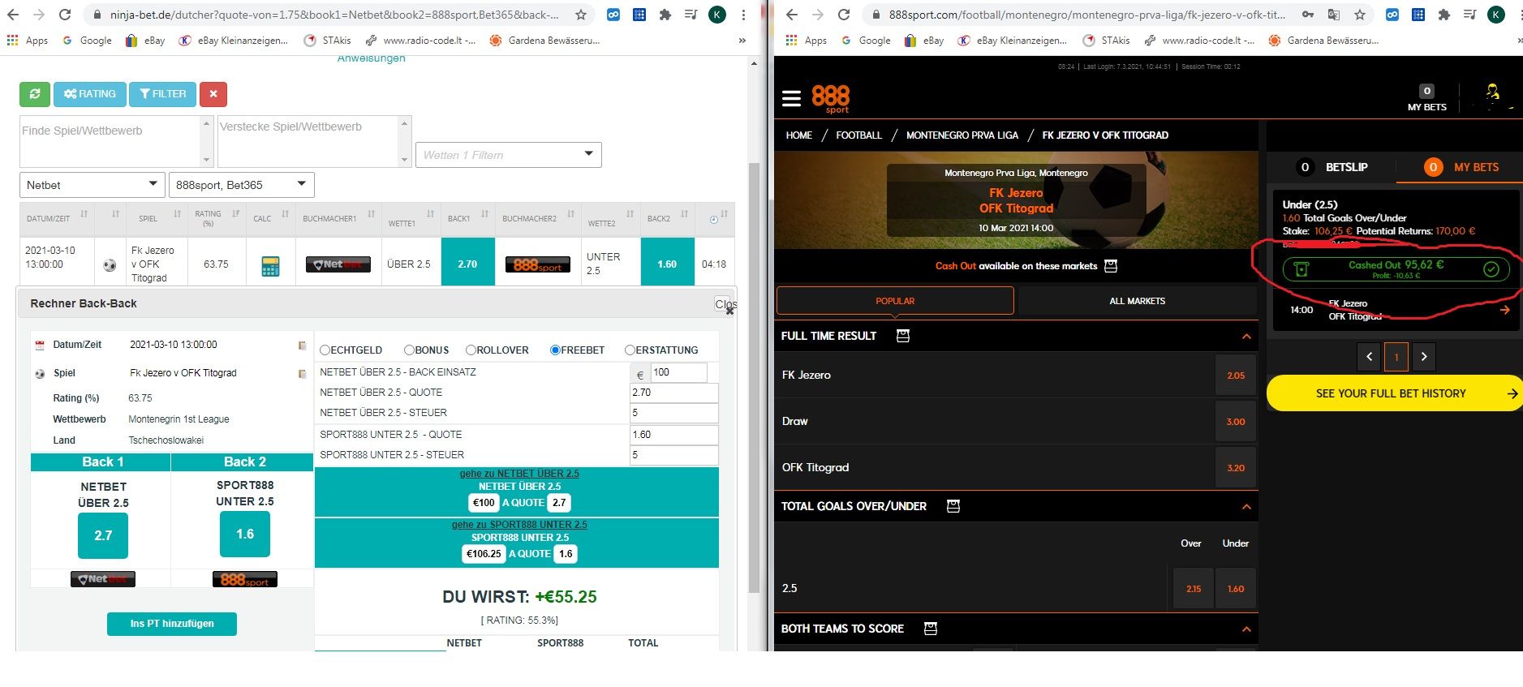Screen dimensions: 1523x687
Task: Click the copy icon next to Spiel value
Action: pyautogui.click(x=302, y=374)
